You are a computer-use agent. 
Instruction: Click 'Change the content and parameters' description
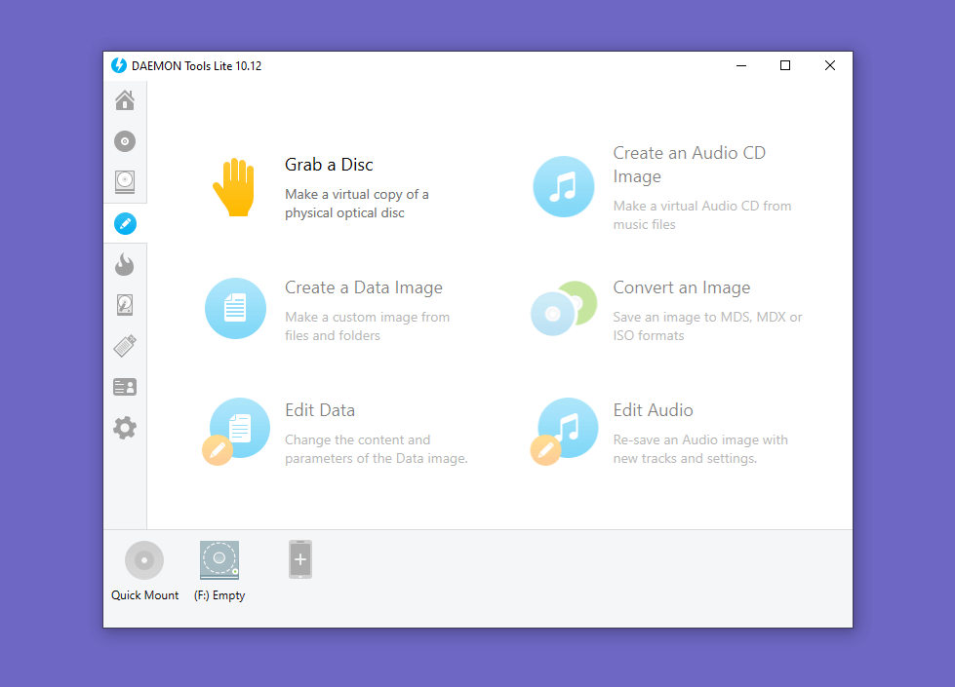pyautogui.click(x=377, y=449)
